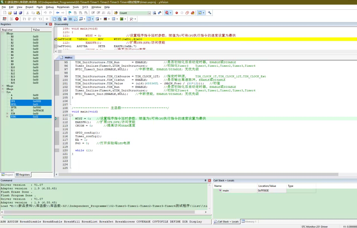The height and width of the screenshot is (228, 357).
Task: Click the Configuration wrench icon
Action: (x=210, y=13)
